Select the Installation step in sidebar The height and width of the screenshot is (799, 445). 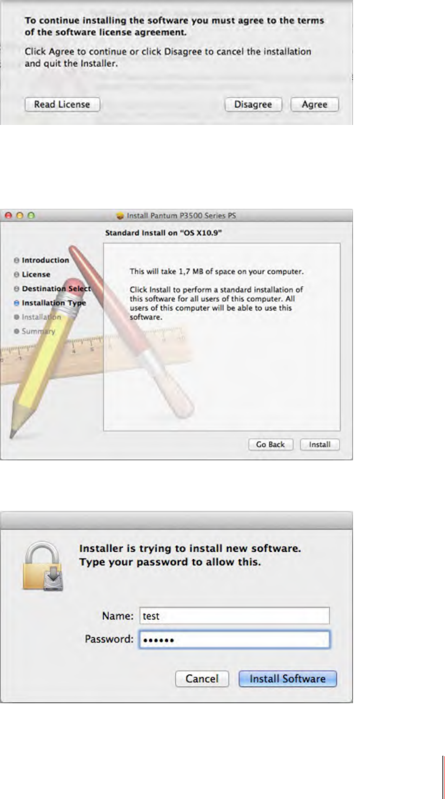[37, 318]
